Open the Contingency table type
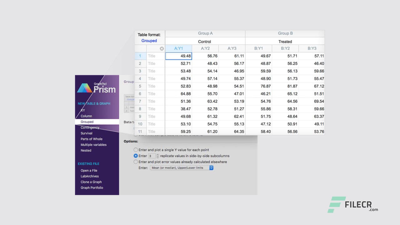The image size is (400, 225). pyautogui.click(x=90, y=127)
